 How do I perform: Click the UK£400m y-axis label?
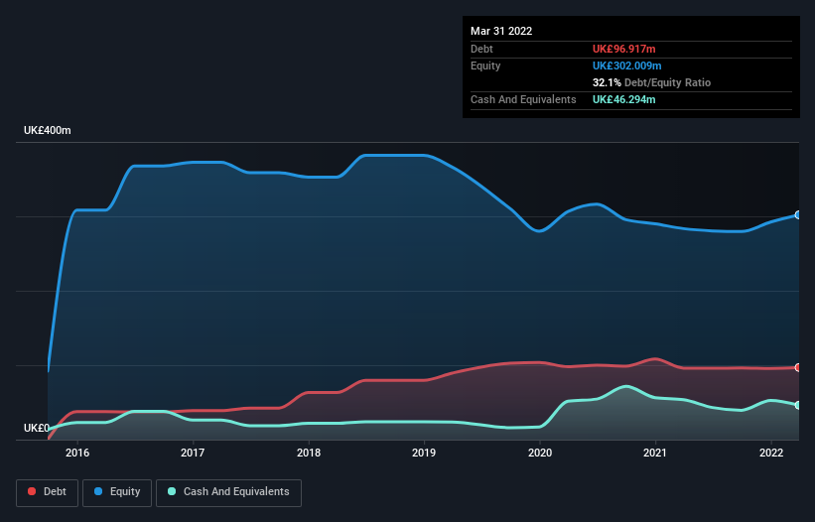(x=48, y=130)
